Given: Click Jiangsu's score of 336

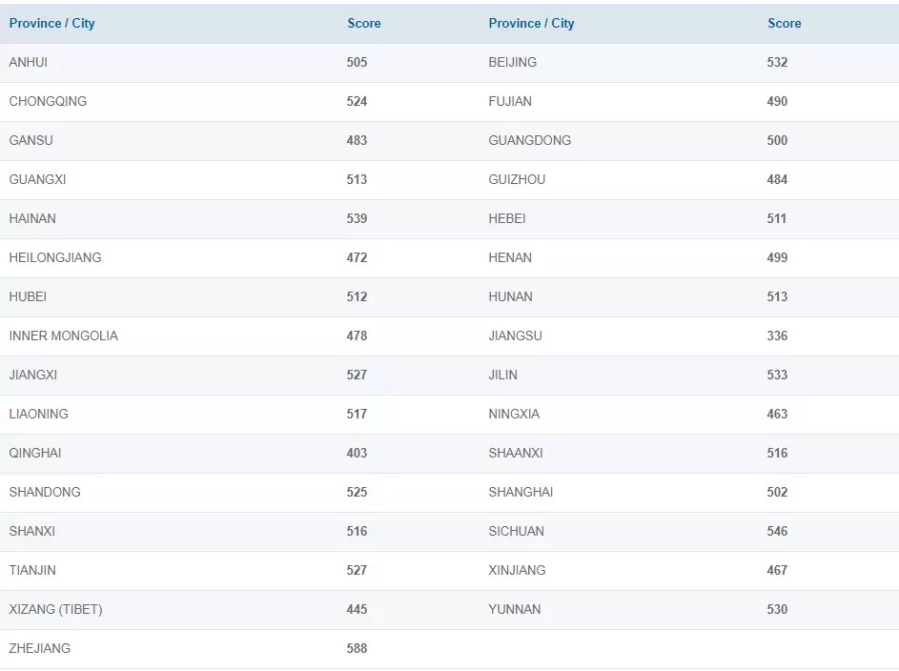Looking at the screenshot, I should 777,335.
